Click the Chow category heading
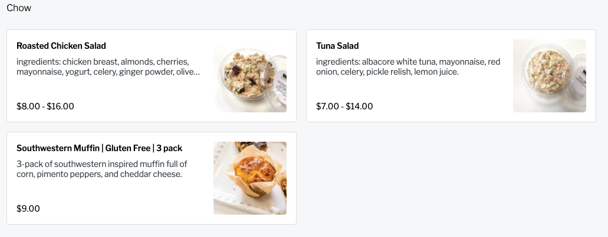This screenshot has width=608, height=237. coord(19,8)
